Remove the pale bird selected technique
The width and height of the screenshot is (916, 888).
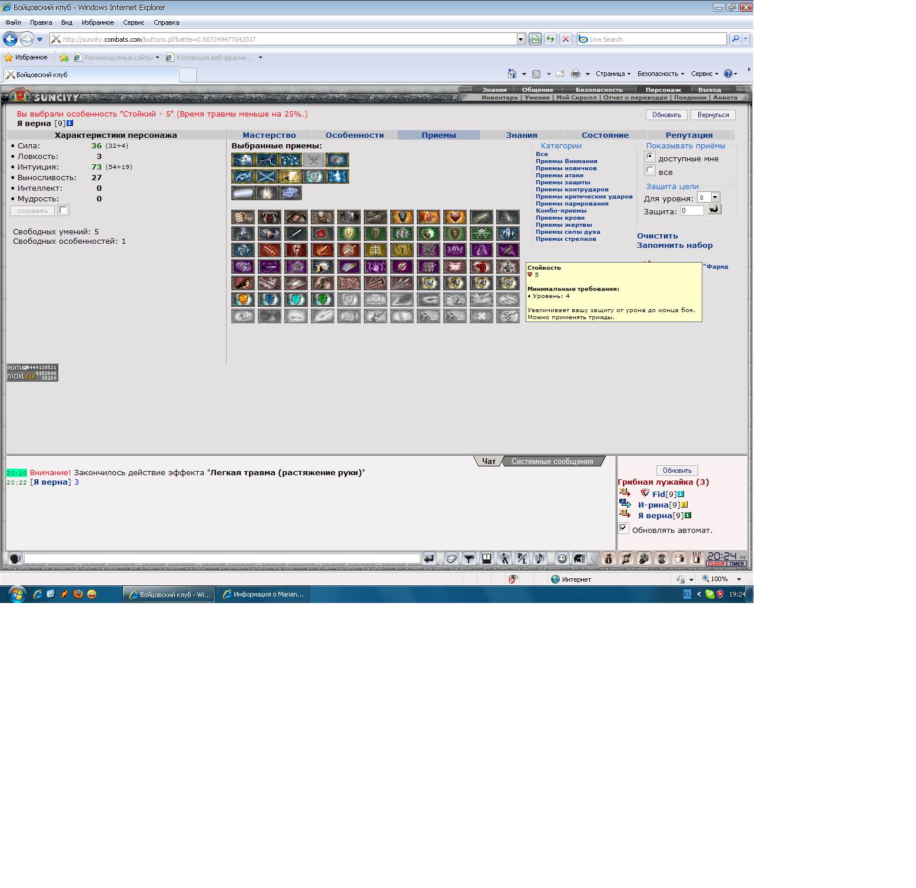pyautogui.click(x=290, y=193)
